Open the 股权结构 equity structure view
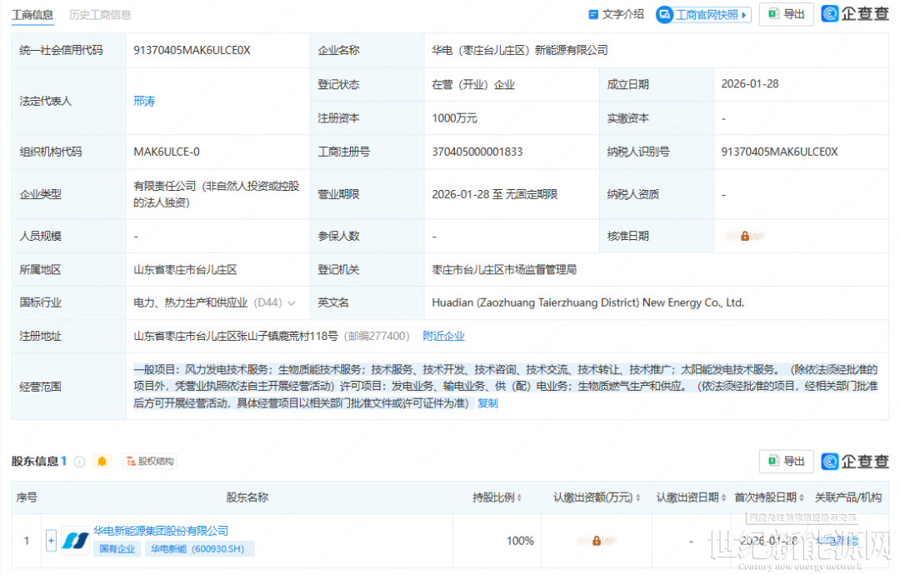The width and height of the screenshot is (900, 575). [x=150, y=461]
